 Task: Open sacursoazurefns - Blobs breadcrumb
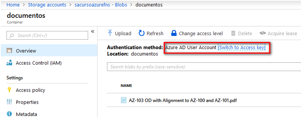101,5
